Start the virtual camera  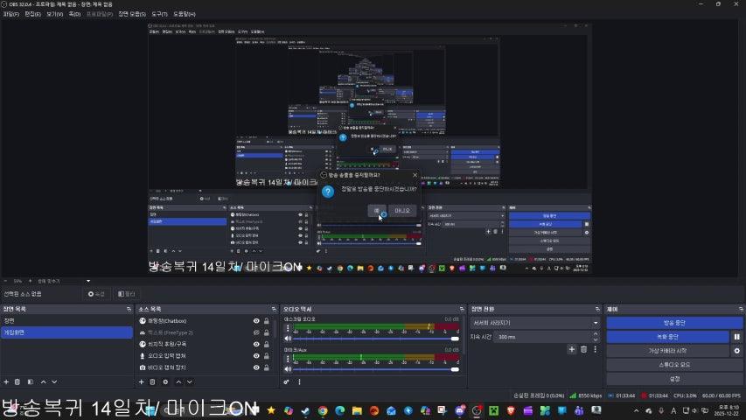click(668, 351)
